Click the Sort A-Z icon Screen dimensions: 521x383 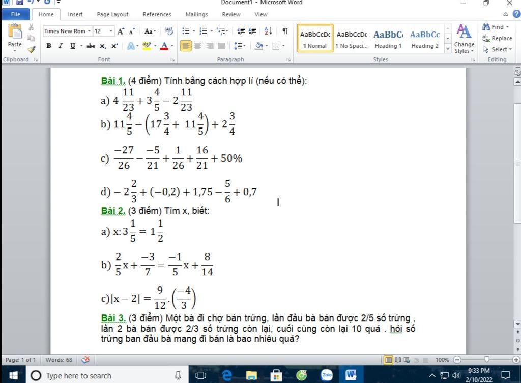(x=269, y=31)
